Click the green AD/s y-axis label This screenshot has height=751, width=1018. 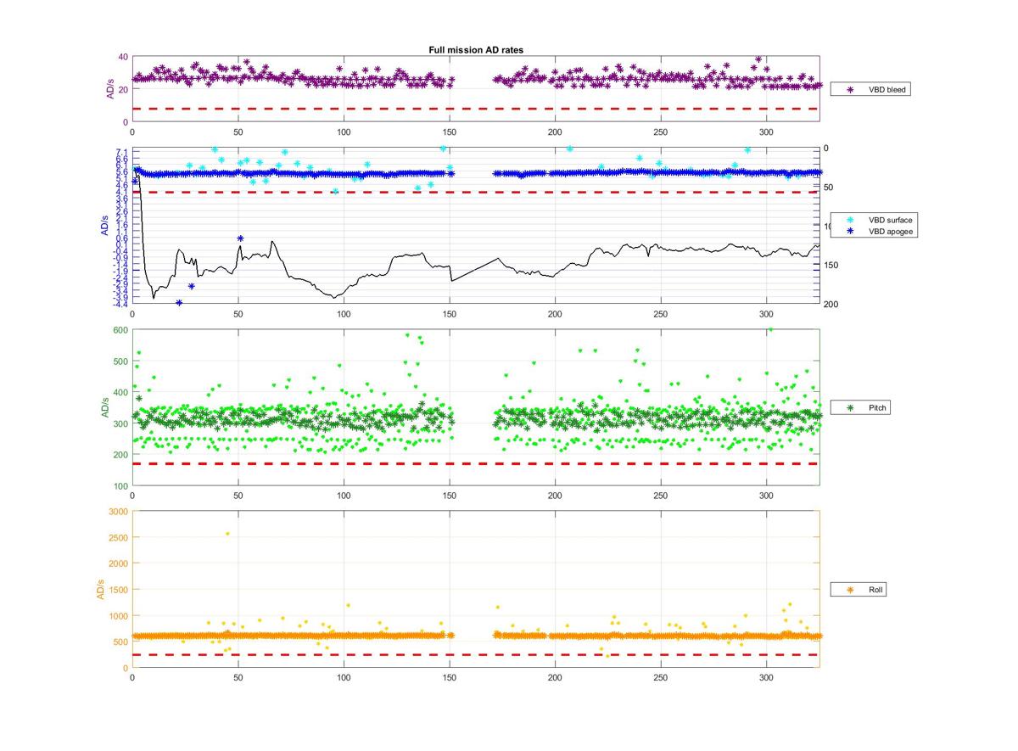pyautogui.click(x=105, y=407)
